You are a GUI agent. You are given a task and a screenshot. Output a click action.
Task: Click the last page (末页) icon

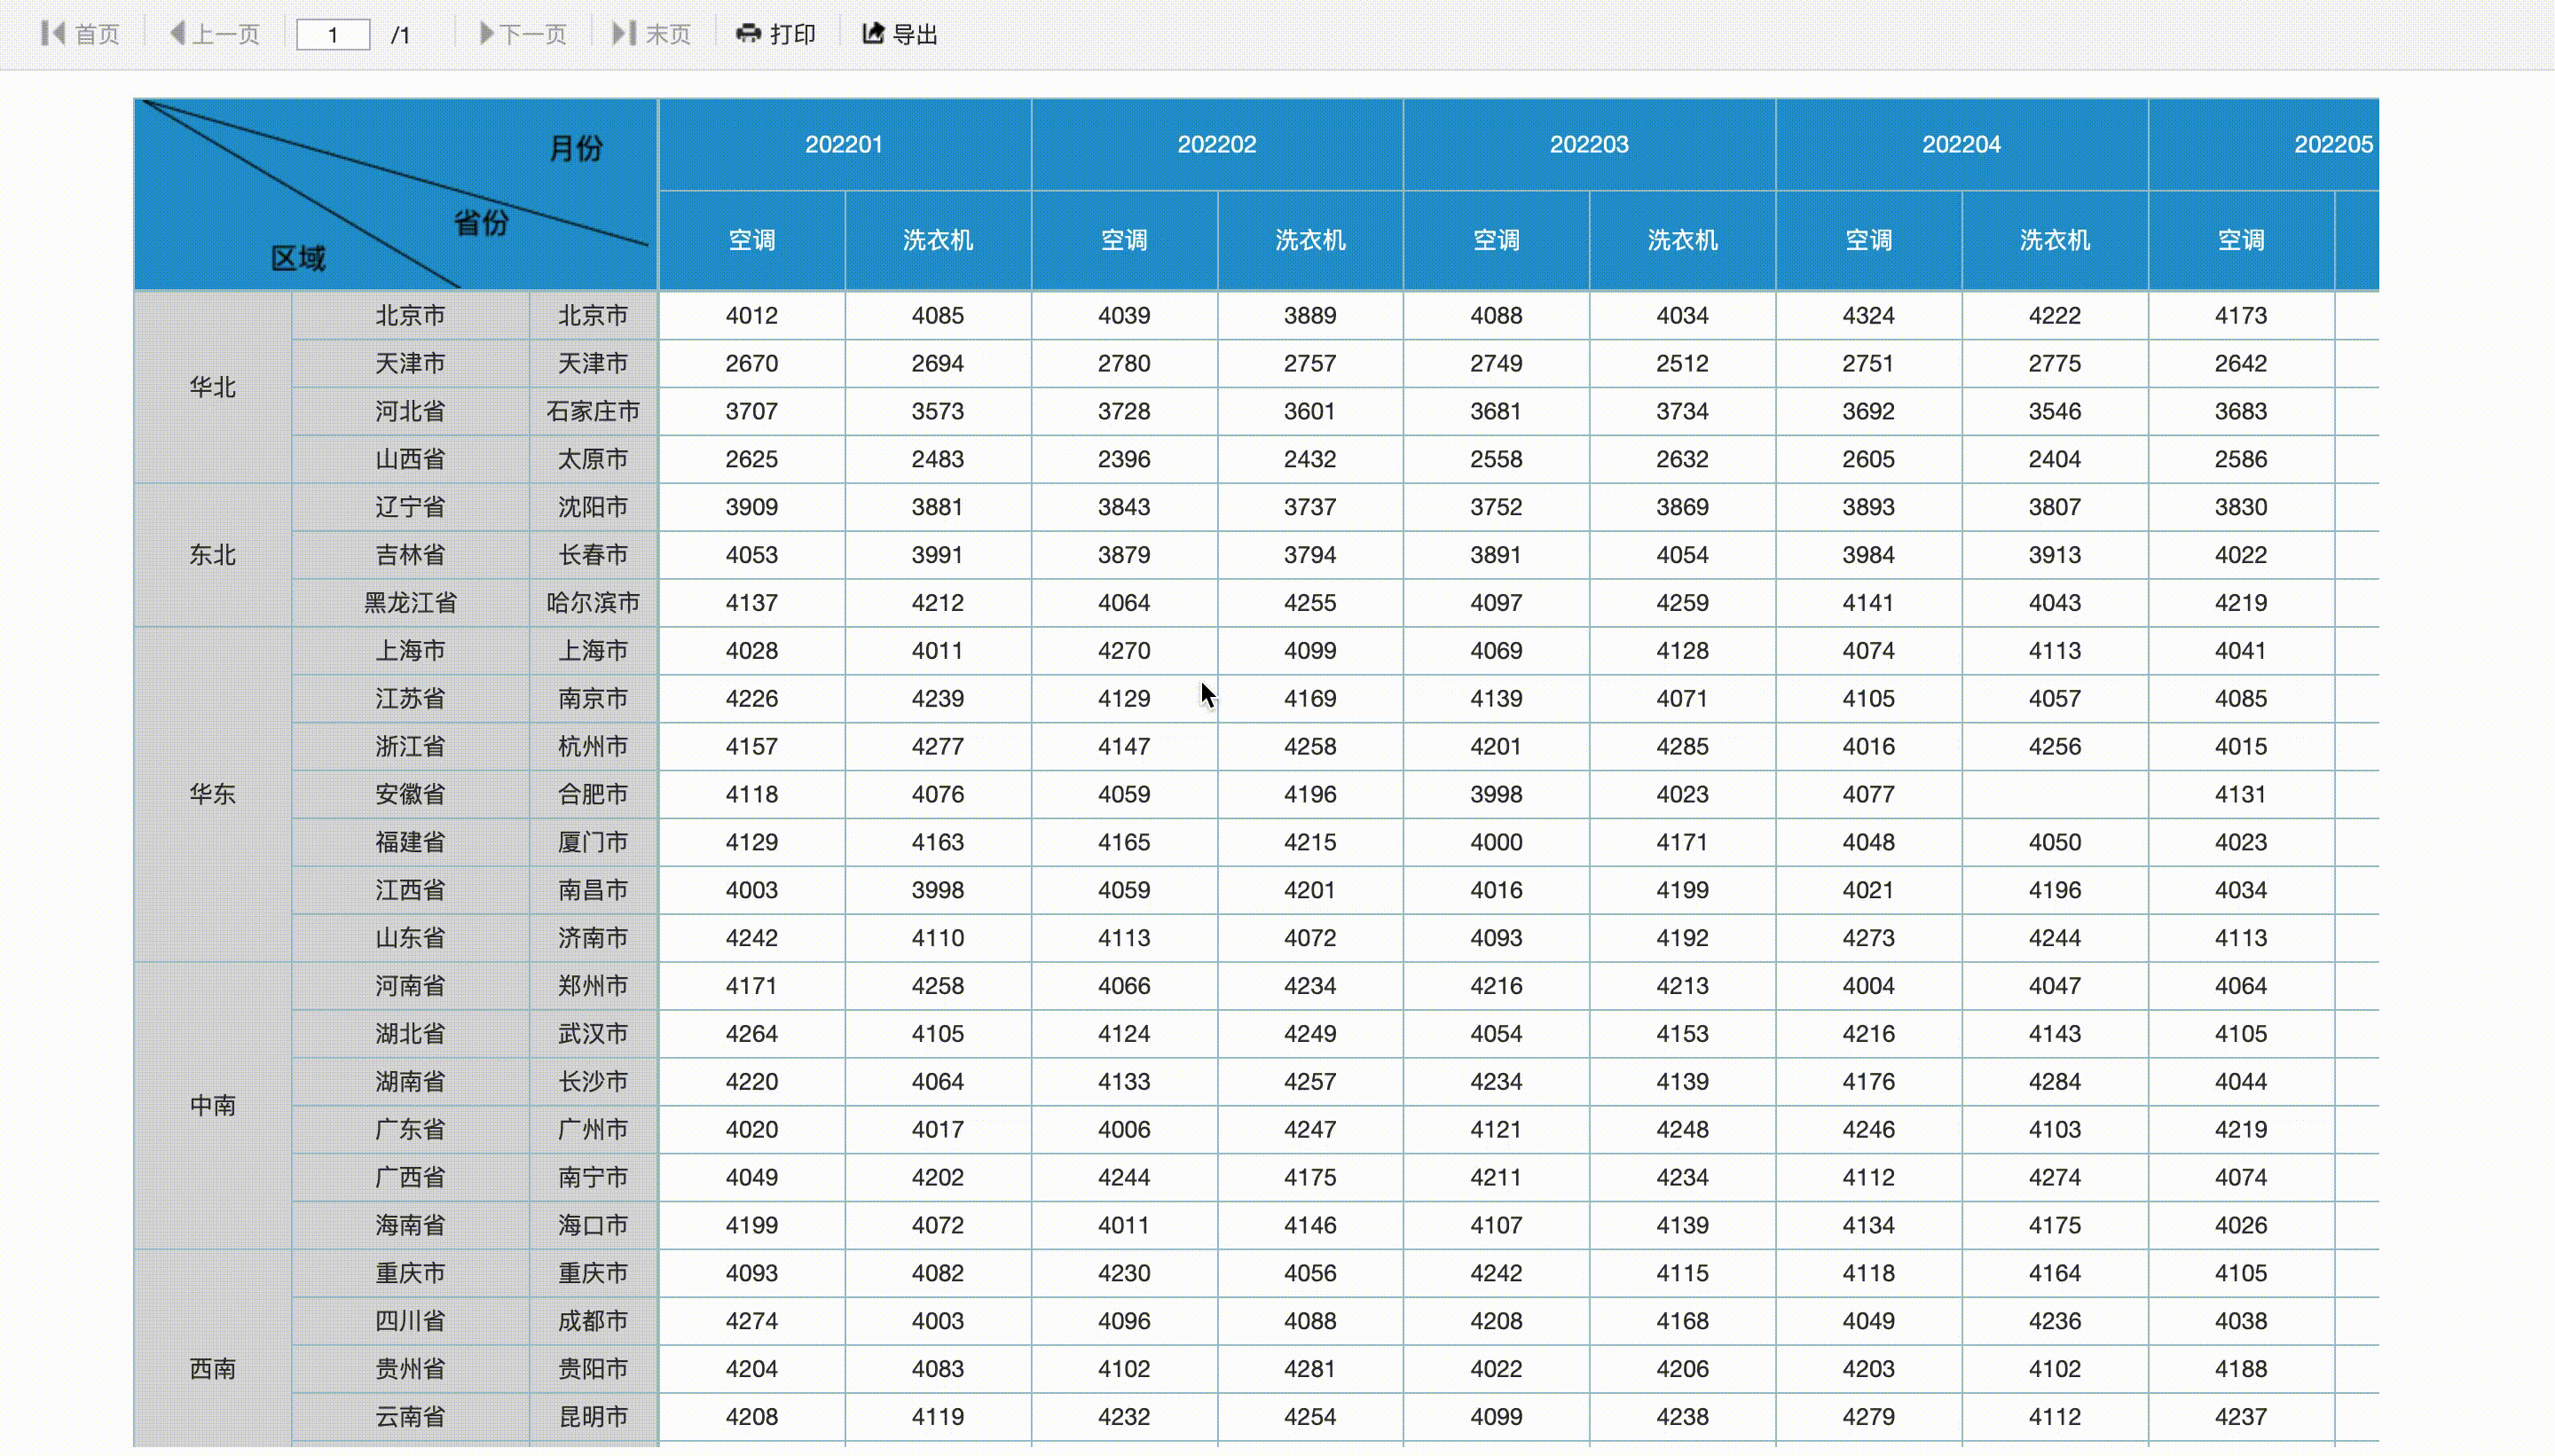point(625,34)
